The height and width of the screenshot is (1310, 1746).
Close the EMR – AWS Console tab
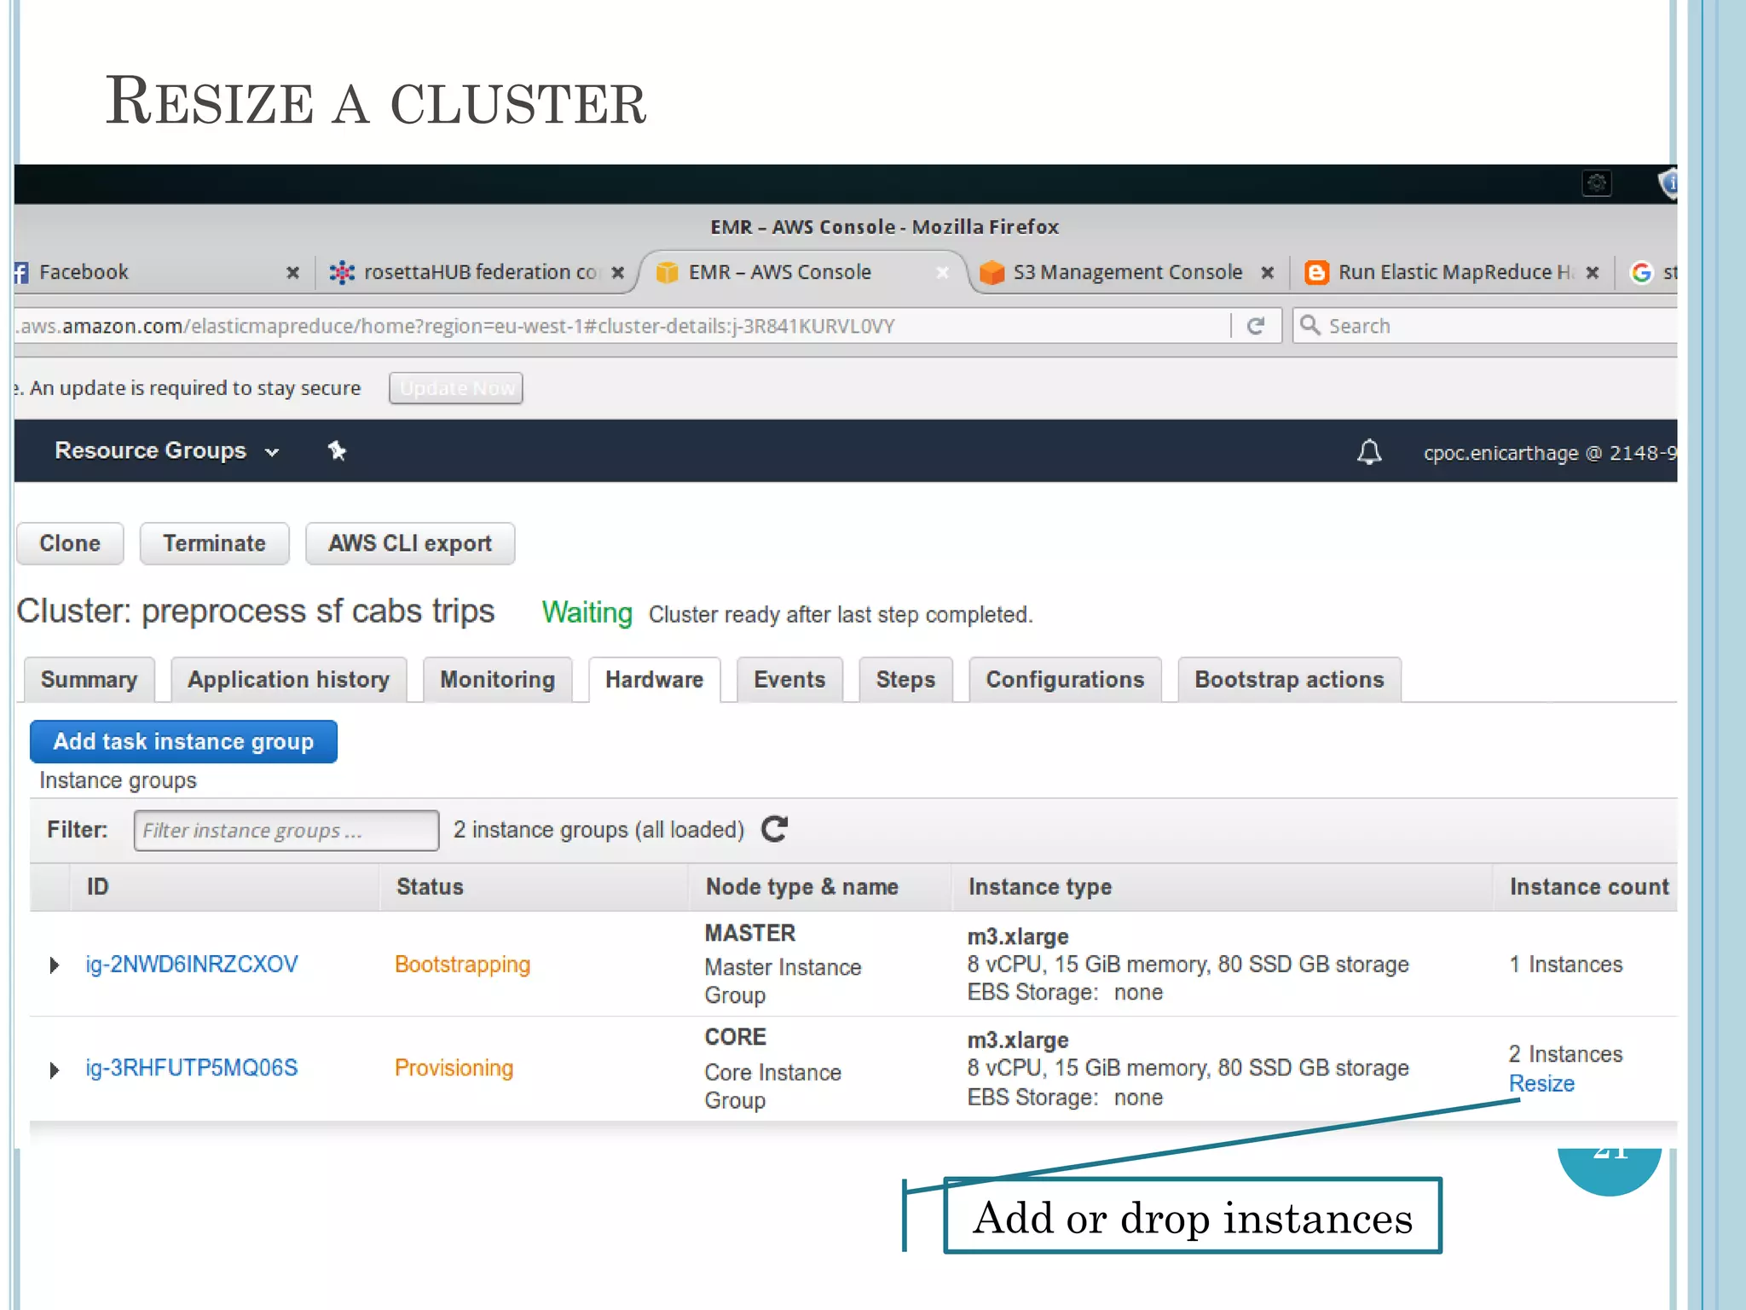point(942,272)
